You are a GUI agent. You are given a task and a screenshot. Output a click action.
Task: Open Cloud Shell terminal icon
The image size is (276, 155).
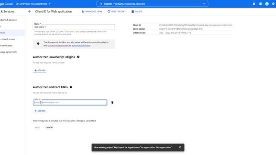260,4
